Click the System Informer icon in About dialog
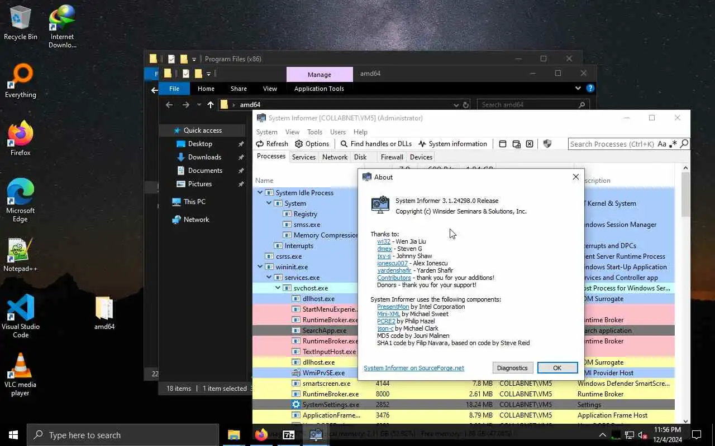This screenshot has height=446, width=715. (380, 205)
